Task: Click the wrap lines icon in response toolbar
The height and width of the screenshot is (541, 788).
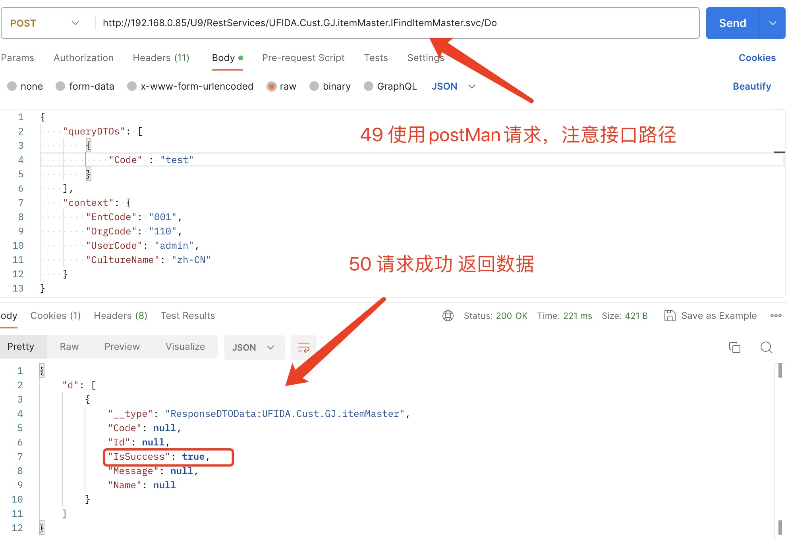Action: click(303, 347)
